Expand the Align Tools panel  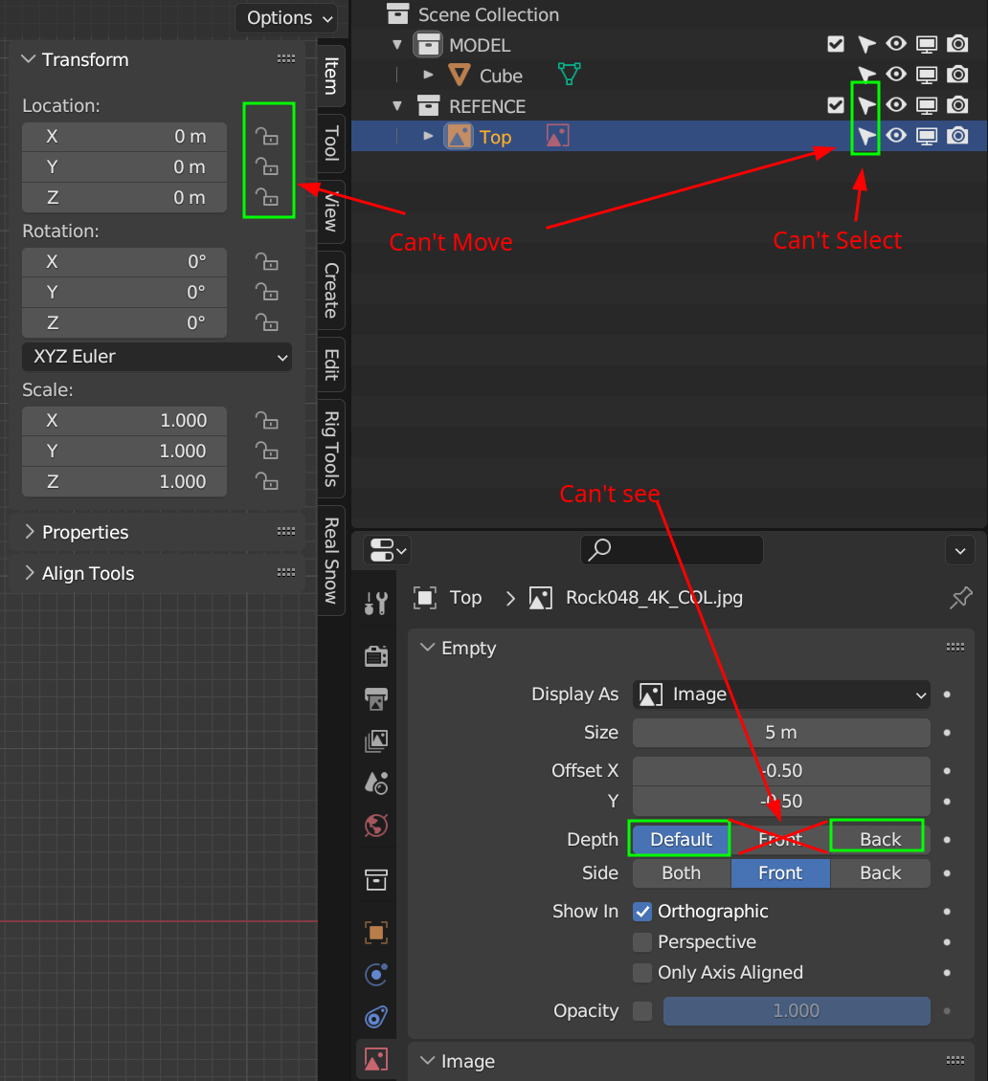88,573
